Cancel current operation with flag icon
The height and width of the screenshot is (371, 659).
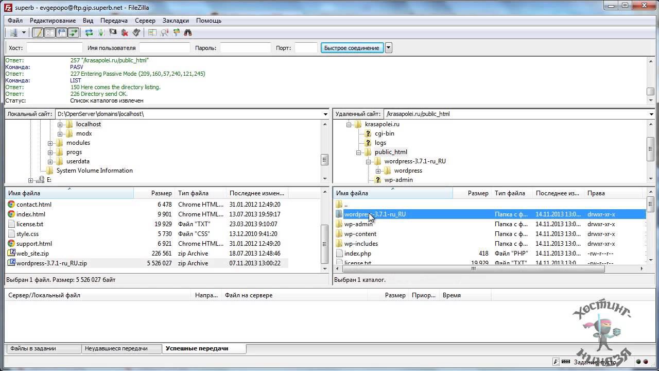pyautogui.click(x=113, y=32)
